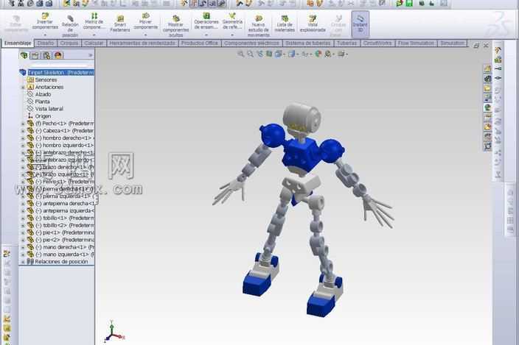Click the robot's gray head in viewport
The image size is (519, 345).
(302, 116)
